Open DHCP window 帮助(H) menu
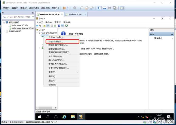The height and width of the screenshot is (125, 176). pyautogui.click(x=67, y=22)
